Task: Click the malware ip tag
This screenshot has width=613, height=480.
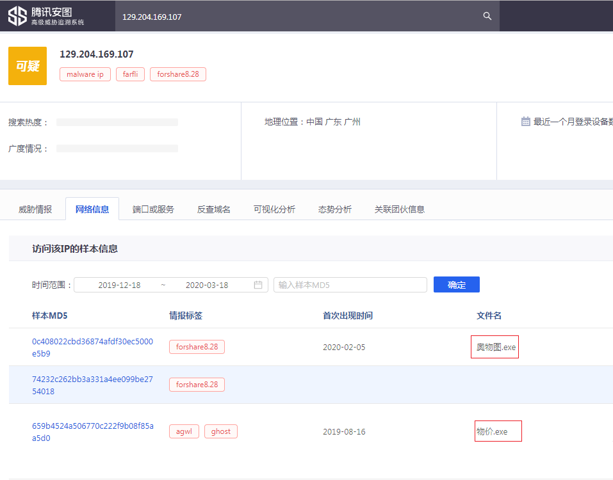Action: tap(85, 74)
